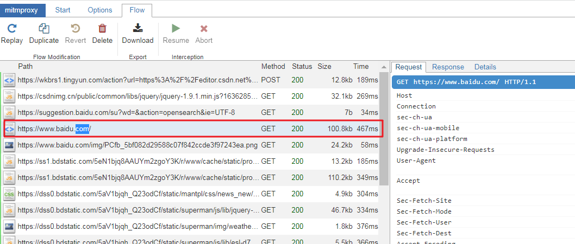The image size is (575, 244).
Task: Select the superman/js/lib/jquery flow row
Action: [x=191, y=210]
